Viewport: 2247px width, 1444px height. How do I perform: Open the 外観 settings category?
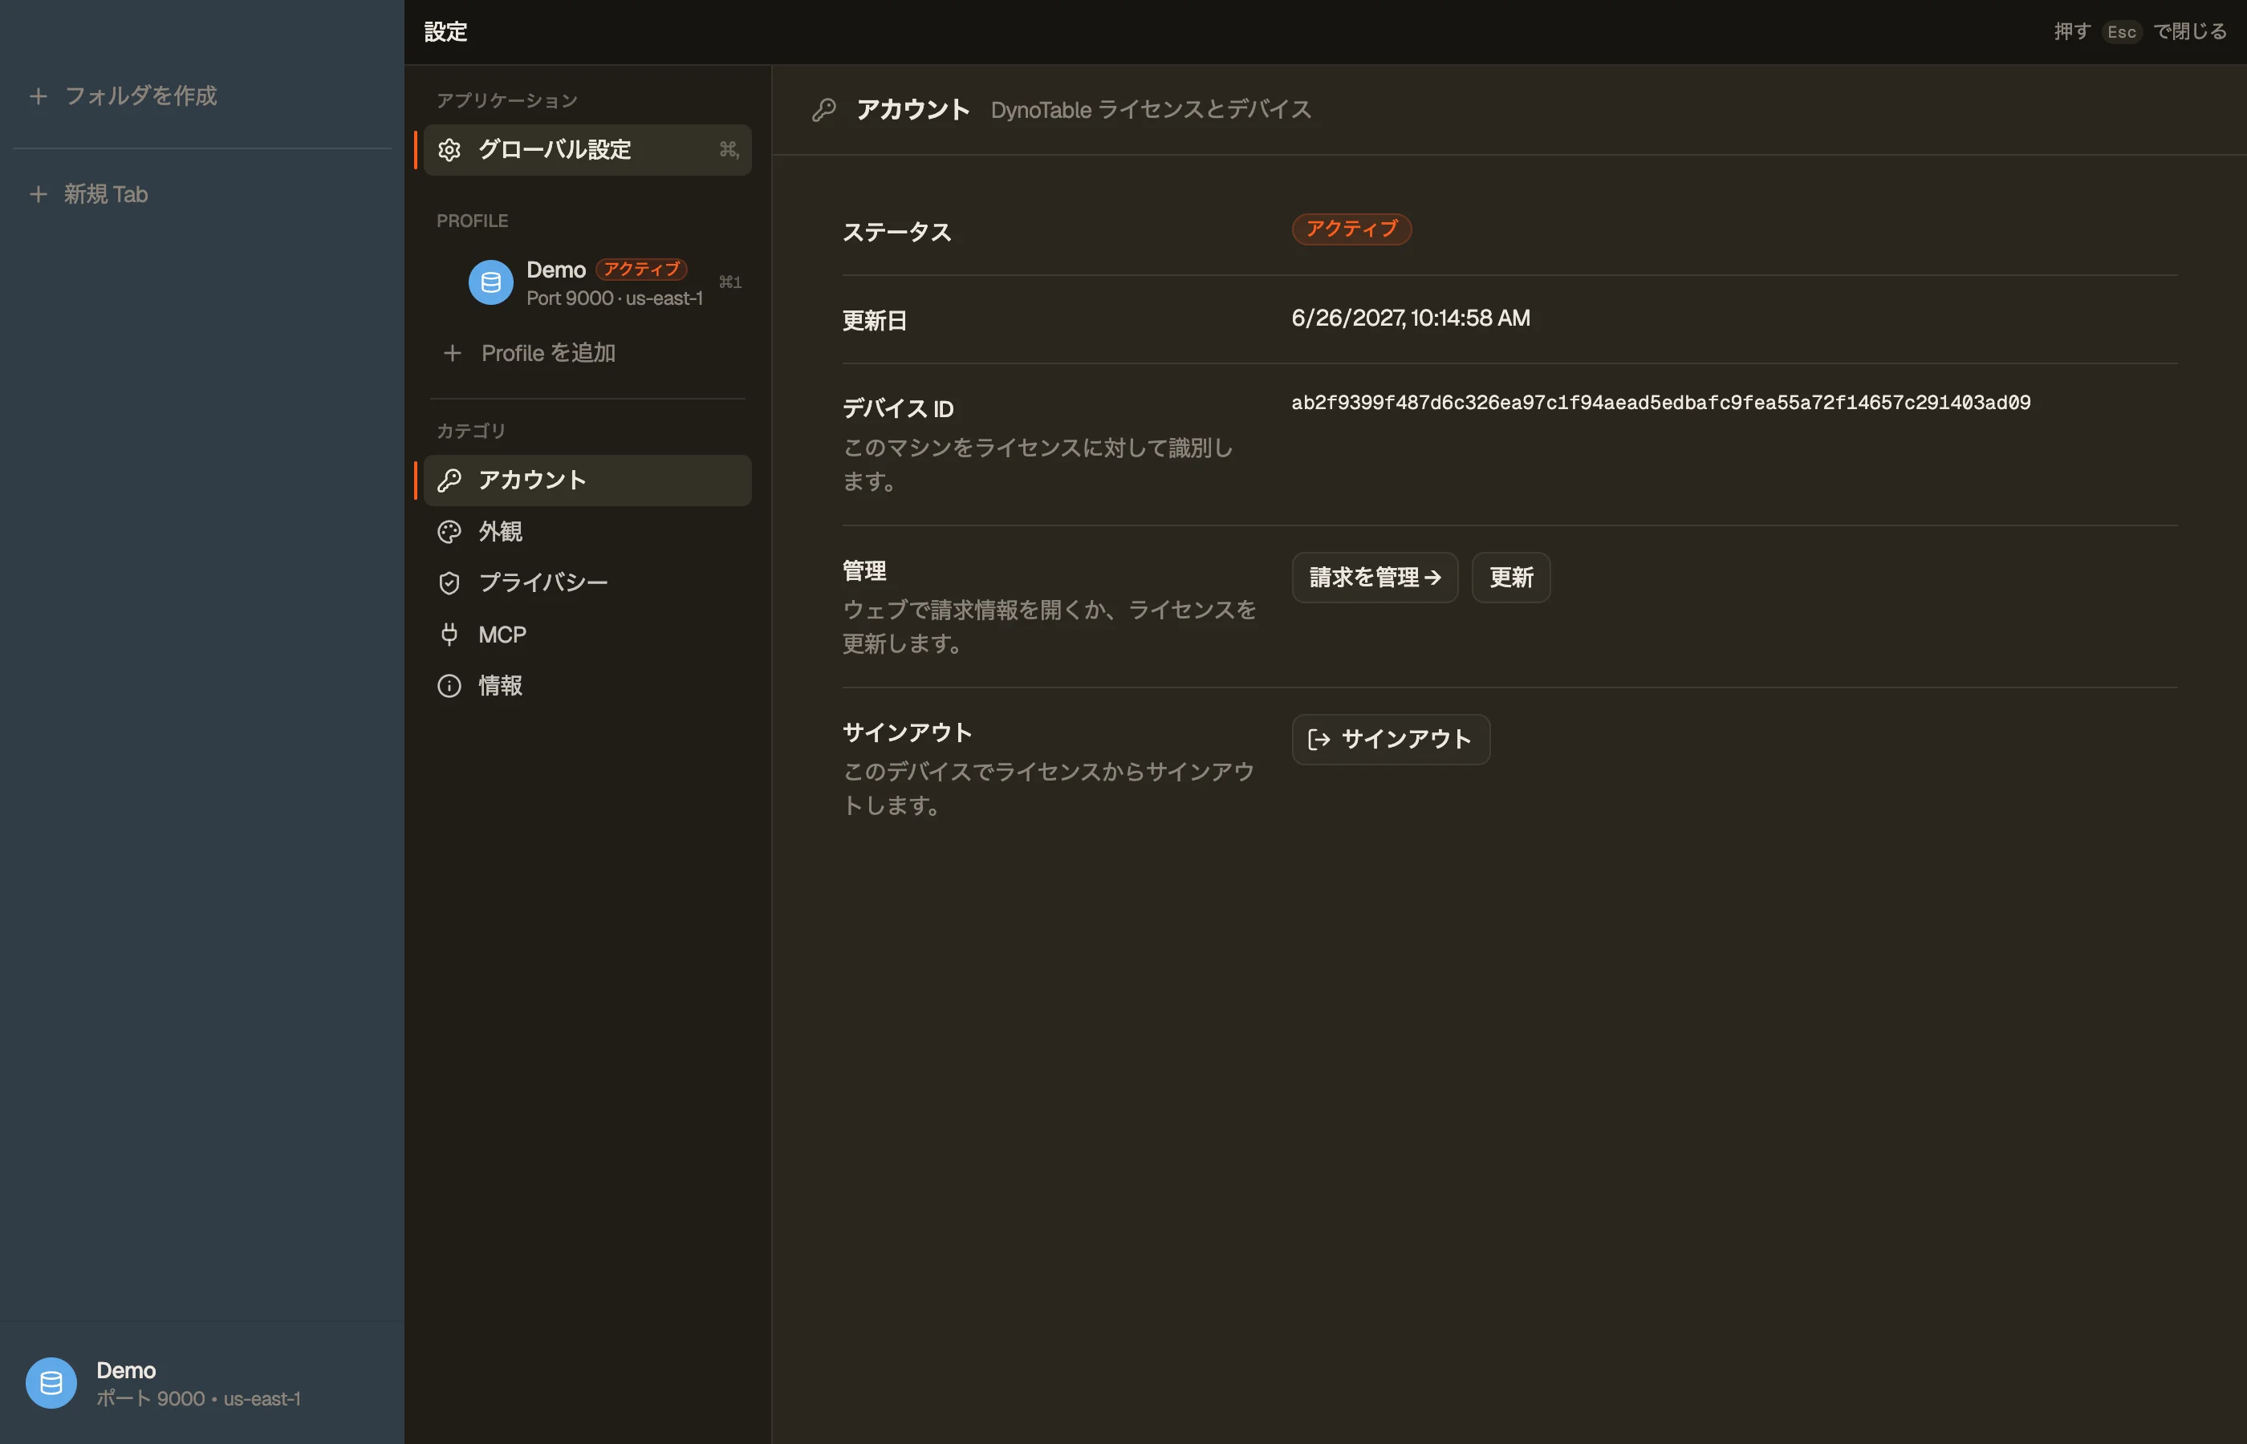[x=587, y=532]
